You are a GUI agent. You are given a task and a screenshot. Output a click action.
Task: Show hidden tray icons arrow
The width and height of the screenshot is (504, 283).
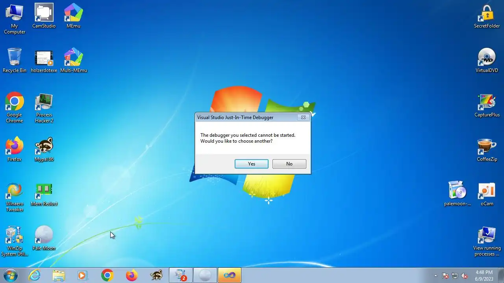(x=435, y=276)
